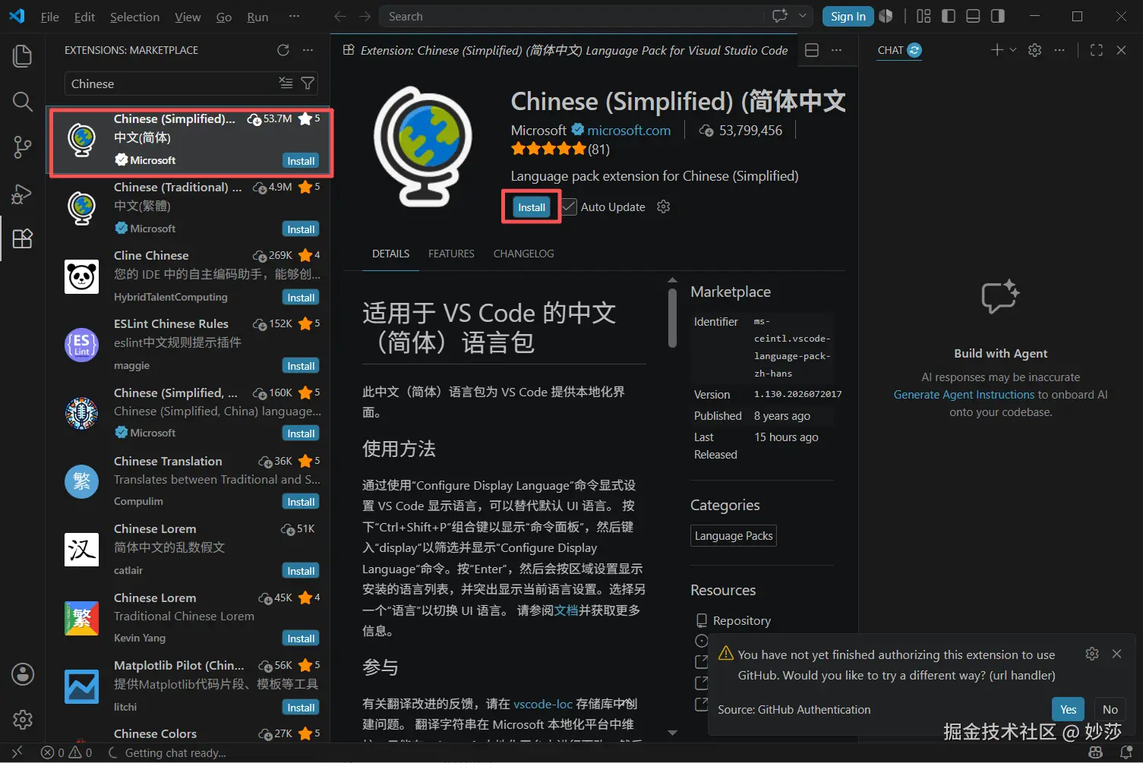Toggle the Auto Update checkbox
The image size is (1143, 763).
(x=569, y=207)
